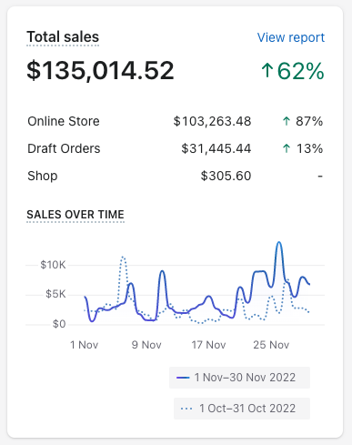Select the Online Store row label
Image resolution: width=352 pixels, height=445 pixels.
[x=64, y=121]
